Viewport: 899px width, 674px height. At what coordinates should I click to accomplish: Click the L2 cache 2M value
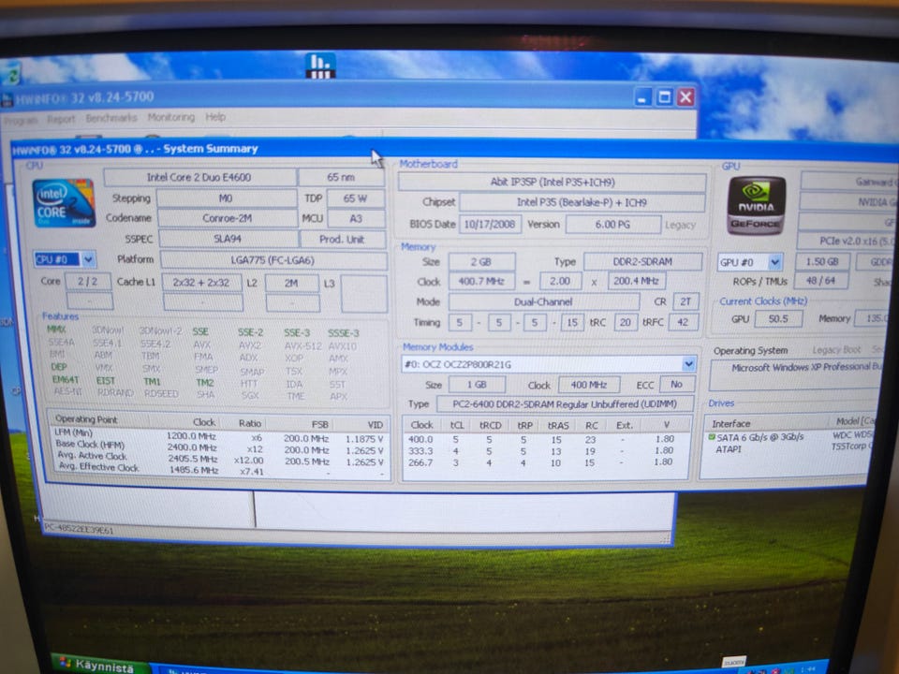pos(291,283)
